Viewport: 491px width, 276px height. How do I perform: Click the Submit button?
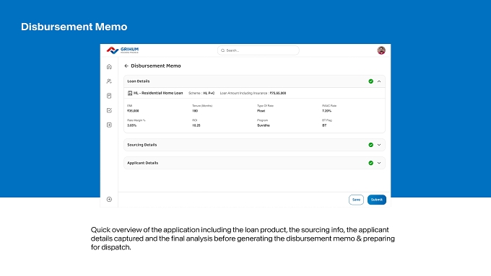point(377,200)
